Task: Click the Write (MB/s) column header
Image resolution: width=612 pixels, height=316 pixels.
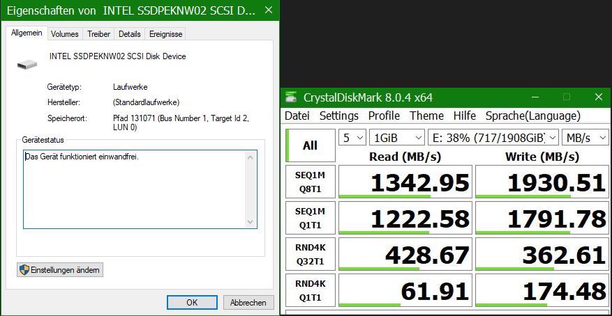Action: 542,157
